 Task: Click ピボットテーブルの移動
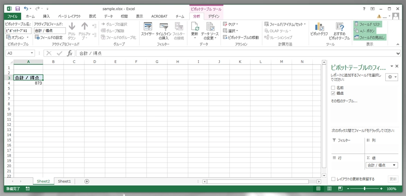coord(241,37)
